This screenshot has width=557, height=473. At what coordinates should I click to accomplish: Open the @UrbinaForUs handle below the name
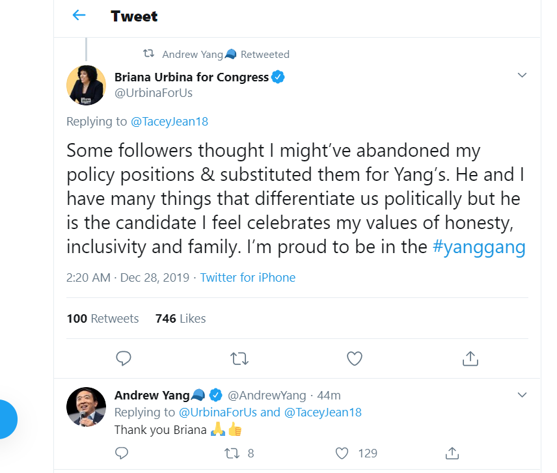153,93
